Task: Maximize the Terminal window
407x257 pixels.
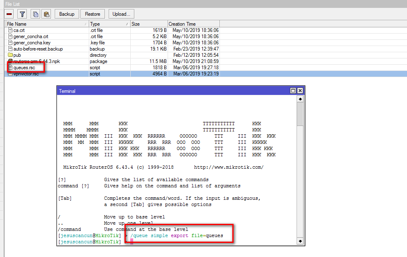Action: click(x=293, y=90)
